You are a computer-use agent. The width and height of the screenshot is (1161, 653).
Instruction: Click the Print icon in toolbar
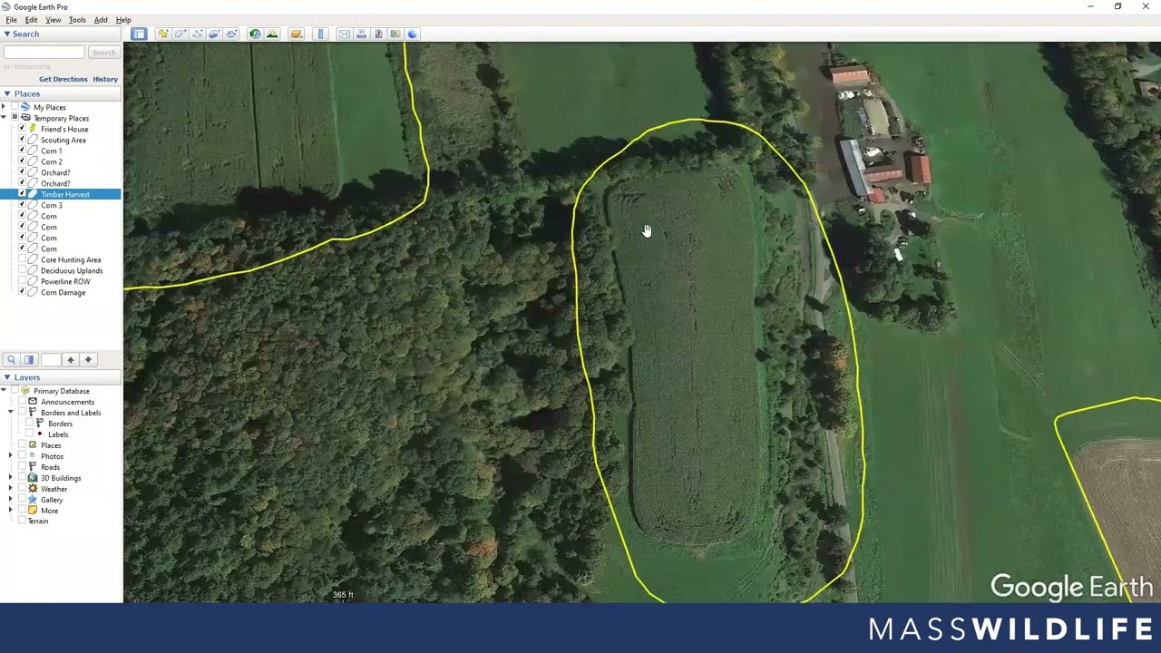click(x=361, y=34)
